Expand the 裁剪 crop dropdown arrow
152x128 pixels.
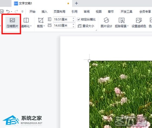click(44, 26)
